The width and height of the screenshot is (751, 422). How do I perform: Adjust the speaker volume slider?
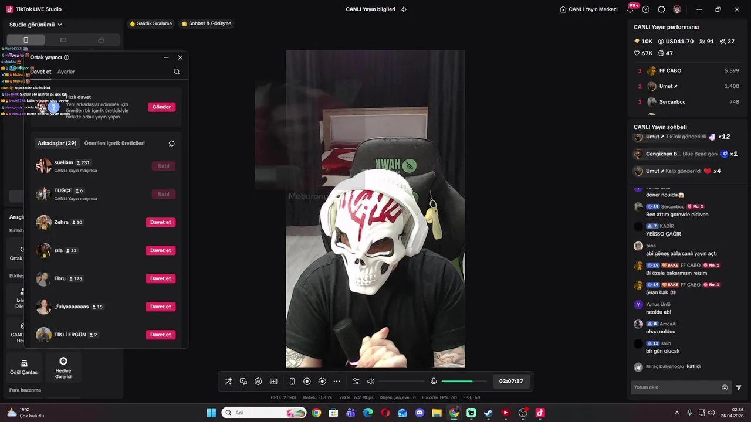401,382
